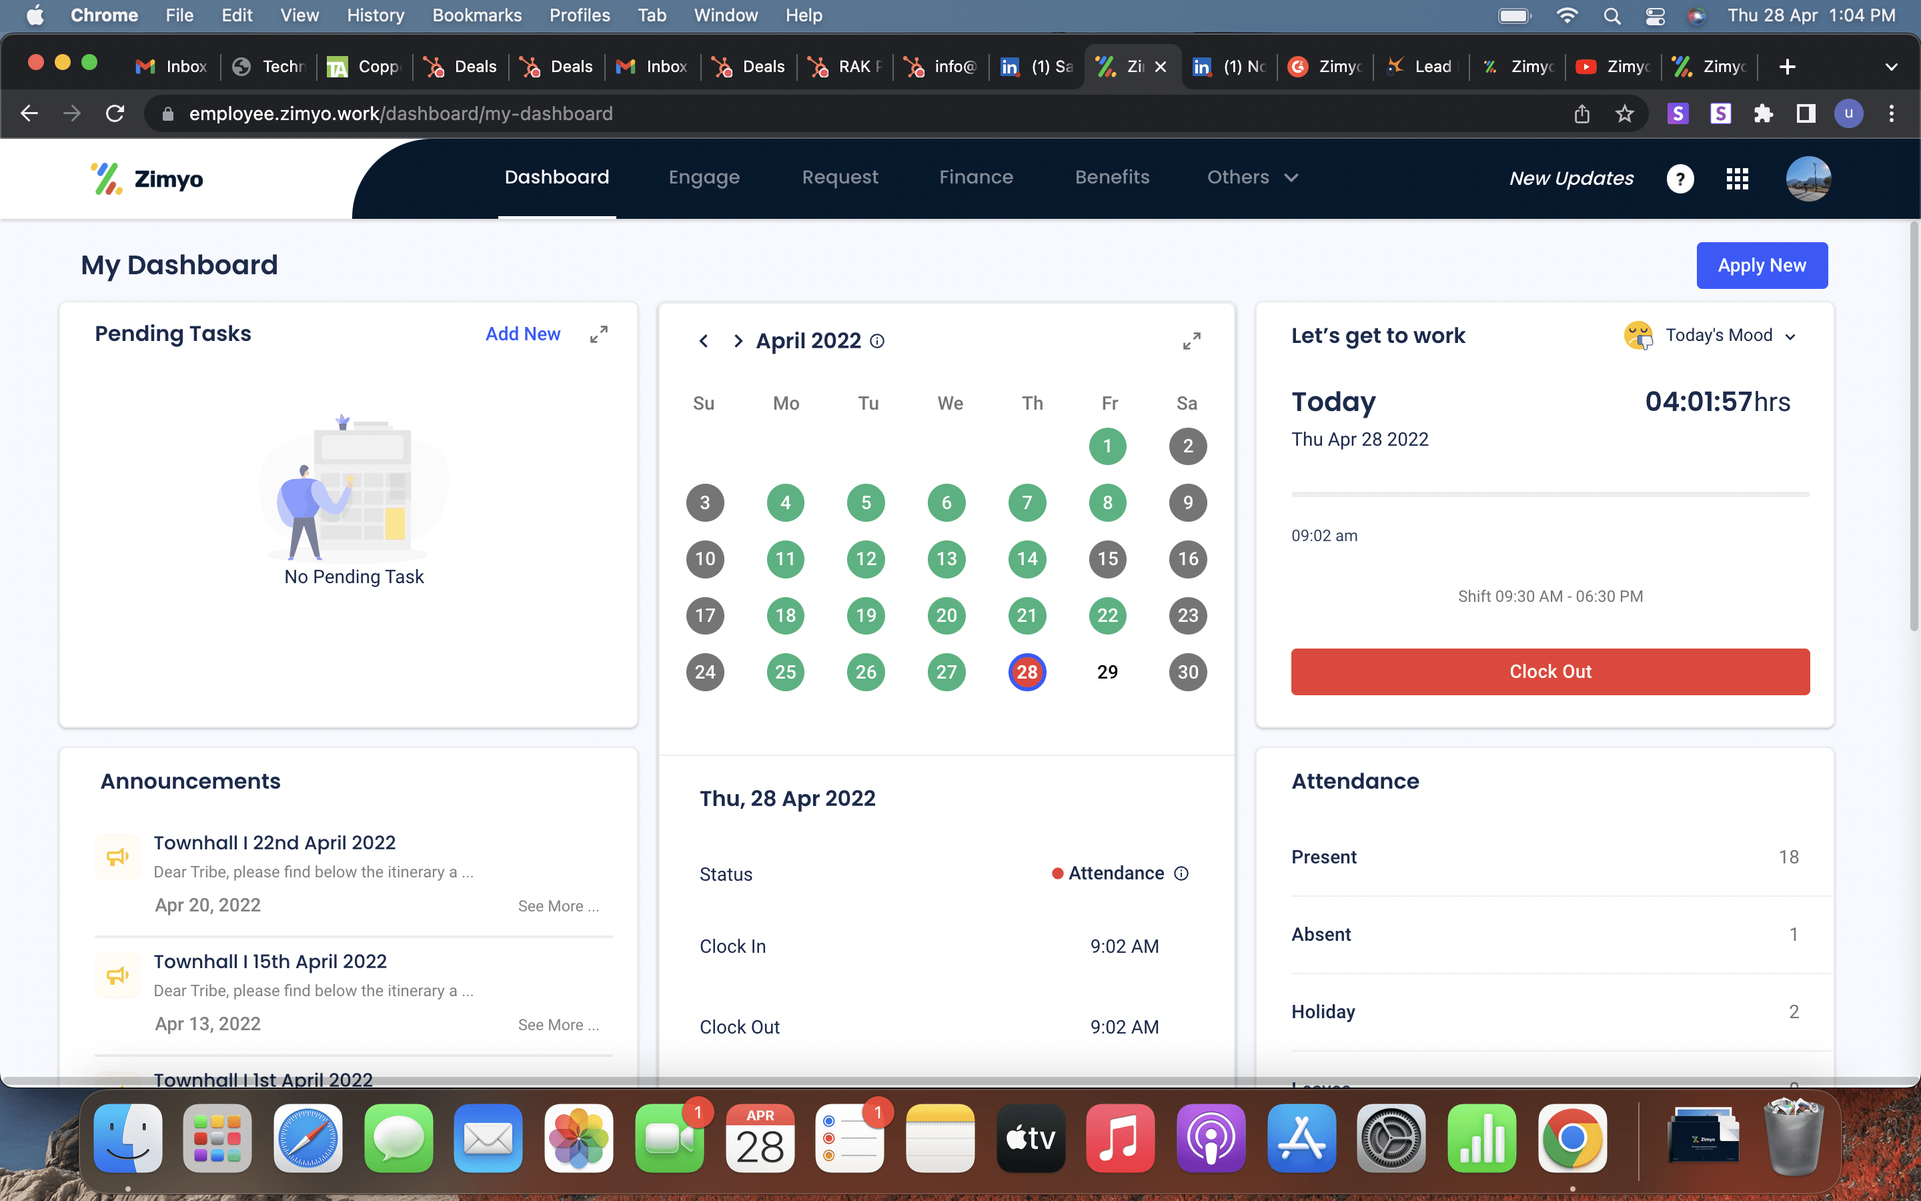Open the apps grid icon
Image resolution: width=1921 pixels, height=1201 pixels.
pyautogui.click(x=1738, y=179)
